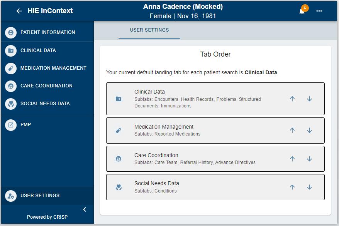Select the User Settings tab header
This screenshot has width=339, height=226.
point(149,30)
